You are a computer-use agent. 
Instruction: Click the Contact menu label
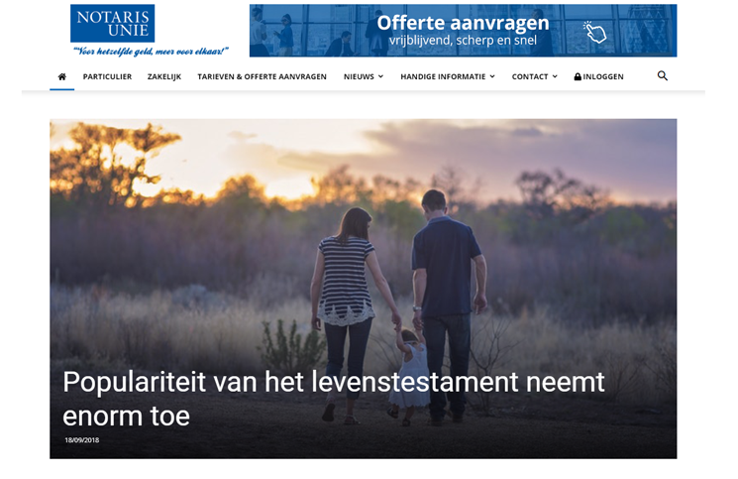(530, 76)
